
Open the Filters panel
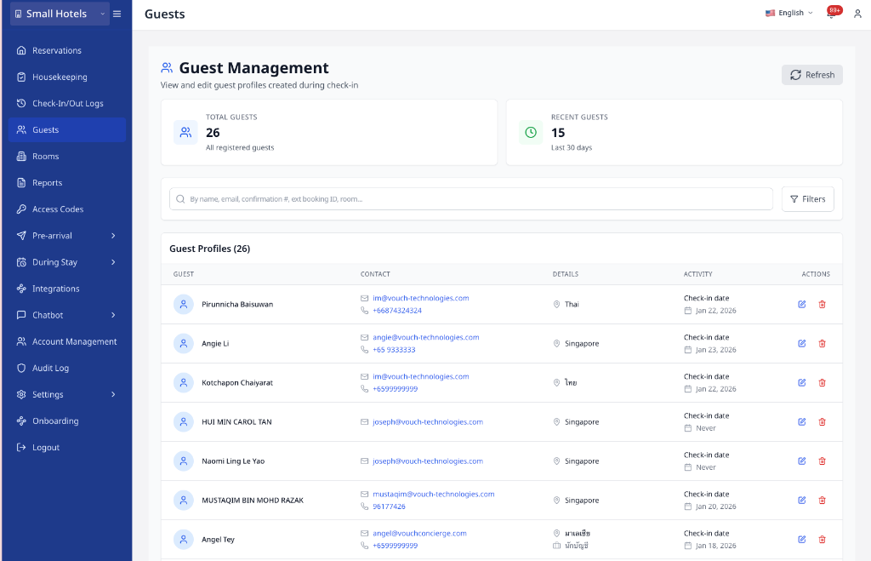click(806, 198)
